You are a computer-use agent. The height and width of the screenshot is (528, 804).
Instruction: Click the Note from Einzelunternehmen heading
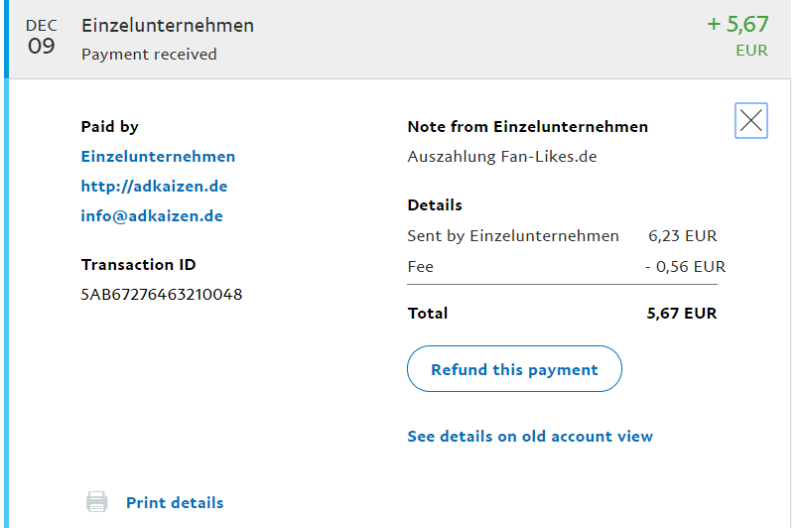527,126
